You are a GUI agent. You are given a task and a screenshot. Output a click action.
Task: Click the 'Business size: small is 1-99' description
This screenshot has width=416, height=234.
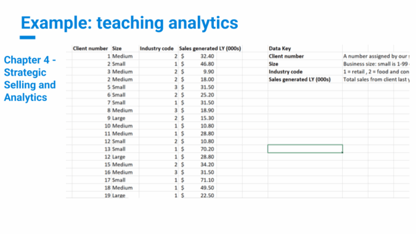pos(376,64)
